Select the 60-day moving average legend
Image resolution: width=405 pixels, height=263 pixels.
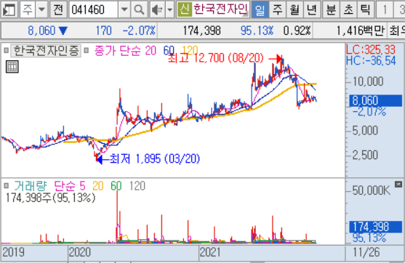tap(169, 51)
